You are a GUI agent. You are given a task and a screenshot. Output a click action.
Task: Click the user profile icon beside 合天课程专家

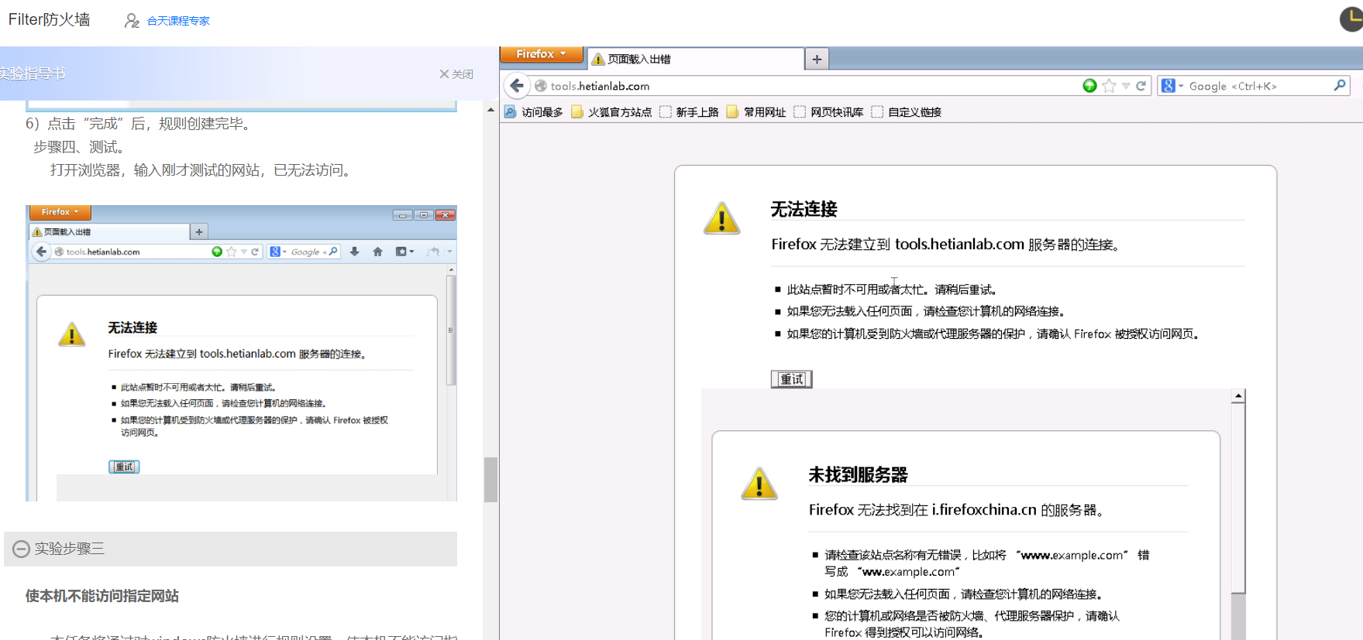point(132,21)
